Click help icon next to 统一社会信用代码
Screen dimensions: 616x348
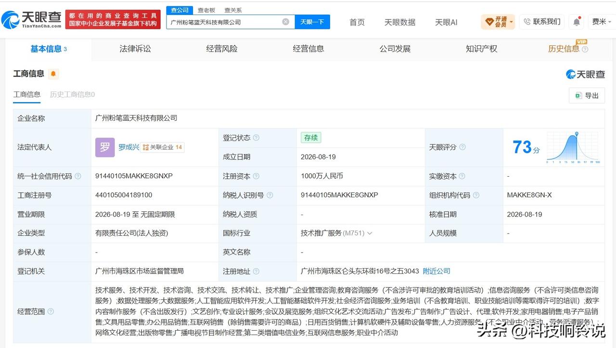(x=78, y=176)
